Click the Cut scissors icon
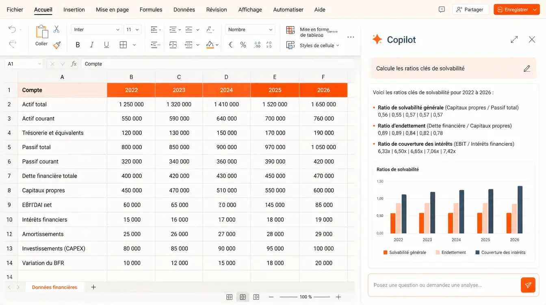This screenshot has height=305, width=546. click(56, 29)
